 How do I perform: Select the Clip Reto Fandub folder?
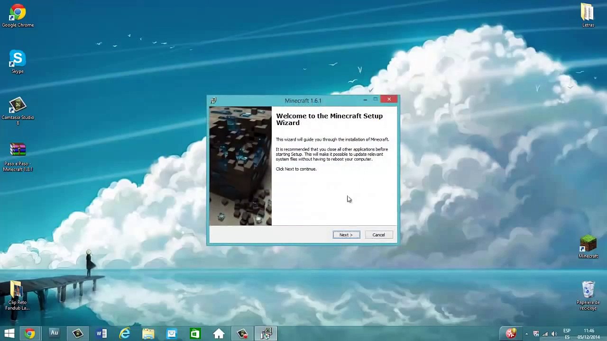point(17,296)
